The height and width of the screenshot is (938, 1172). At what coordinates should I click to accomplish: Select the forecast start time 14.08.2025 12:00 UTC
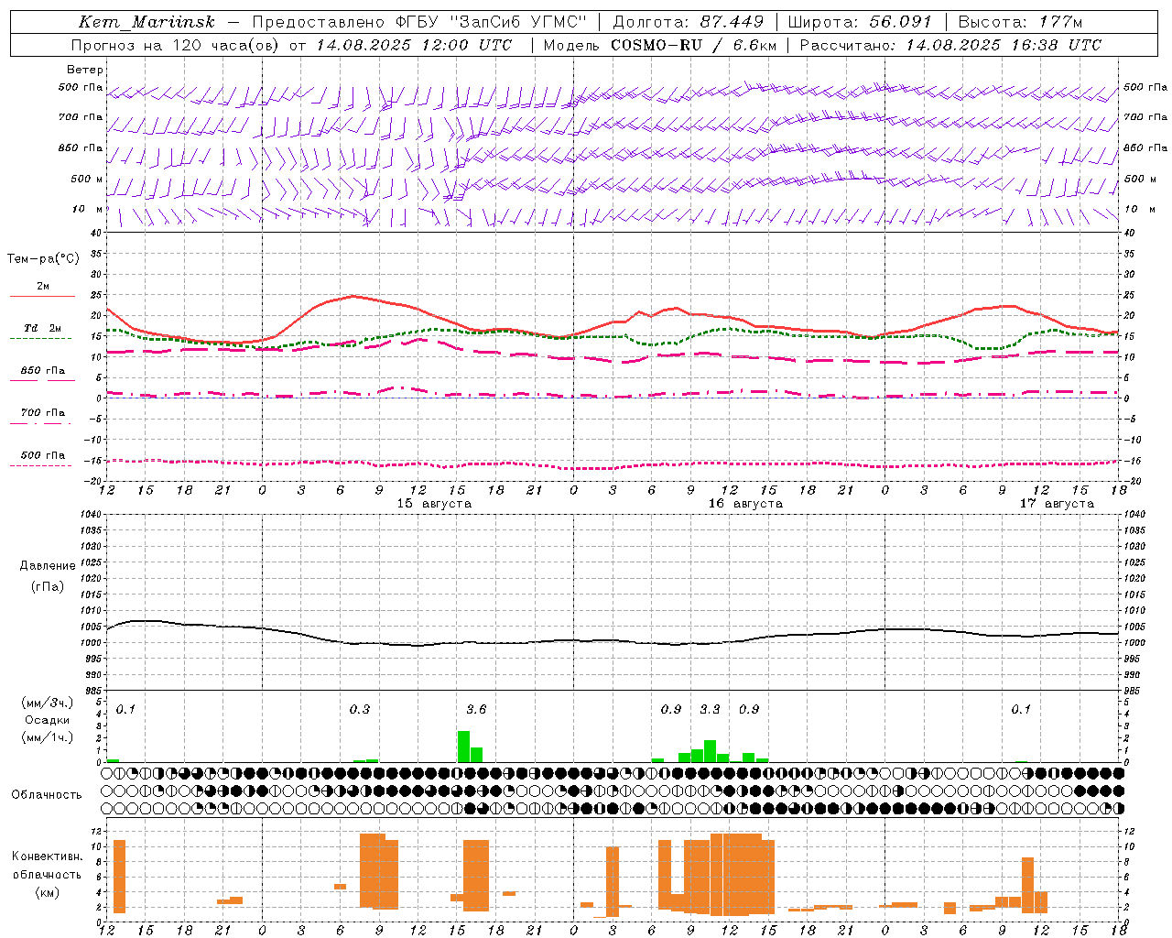pos(414,45)
